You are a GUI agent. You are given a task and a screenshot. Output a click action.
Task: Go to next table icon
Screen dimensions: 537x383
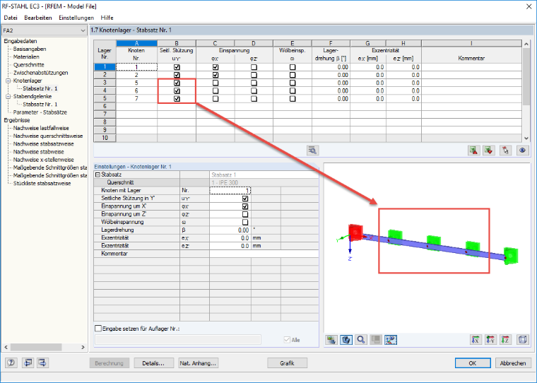42,363
